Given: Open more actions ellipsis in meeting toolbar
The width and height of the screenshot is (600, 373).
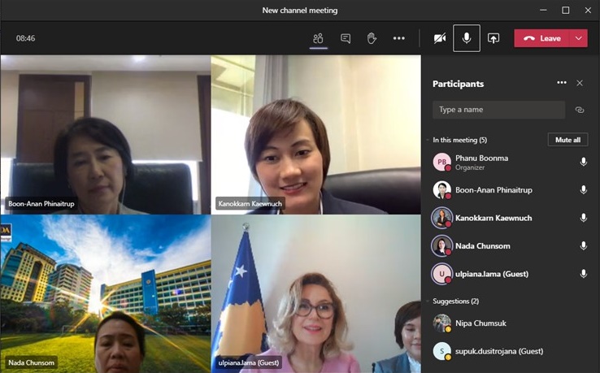Looking at the screenshot, I should 398,38.
